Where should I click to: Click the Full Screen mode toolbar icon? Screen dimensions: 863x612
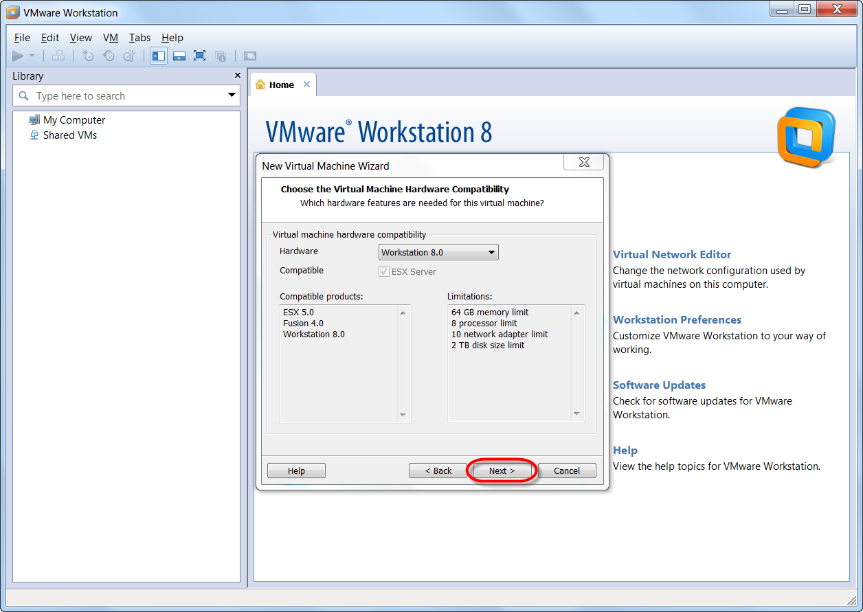tap(200, 56)
